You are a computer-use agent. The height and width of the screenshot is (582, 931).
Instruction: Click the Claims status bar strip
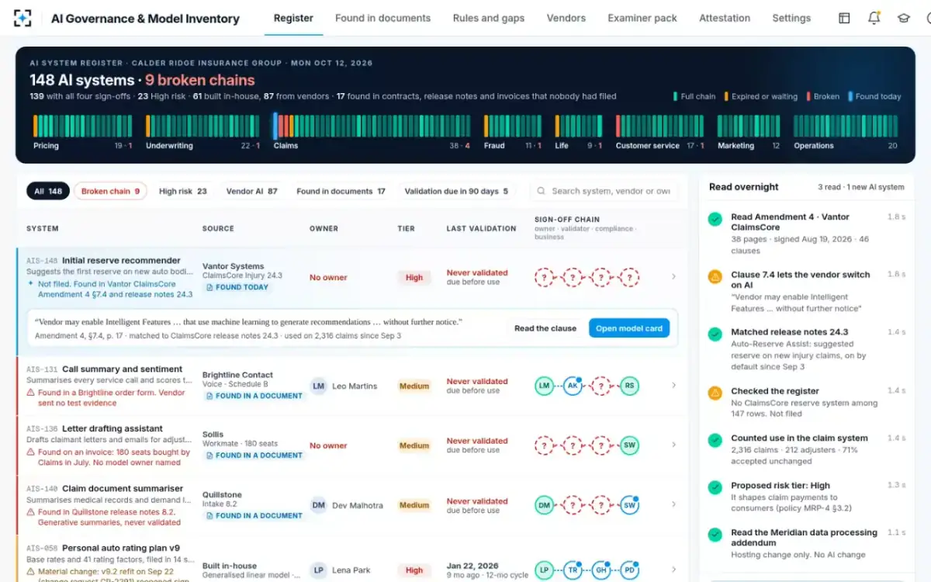point(371,126)
